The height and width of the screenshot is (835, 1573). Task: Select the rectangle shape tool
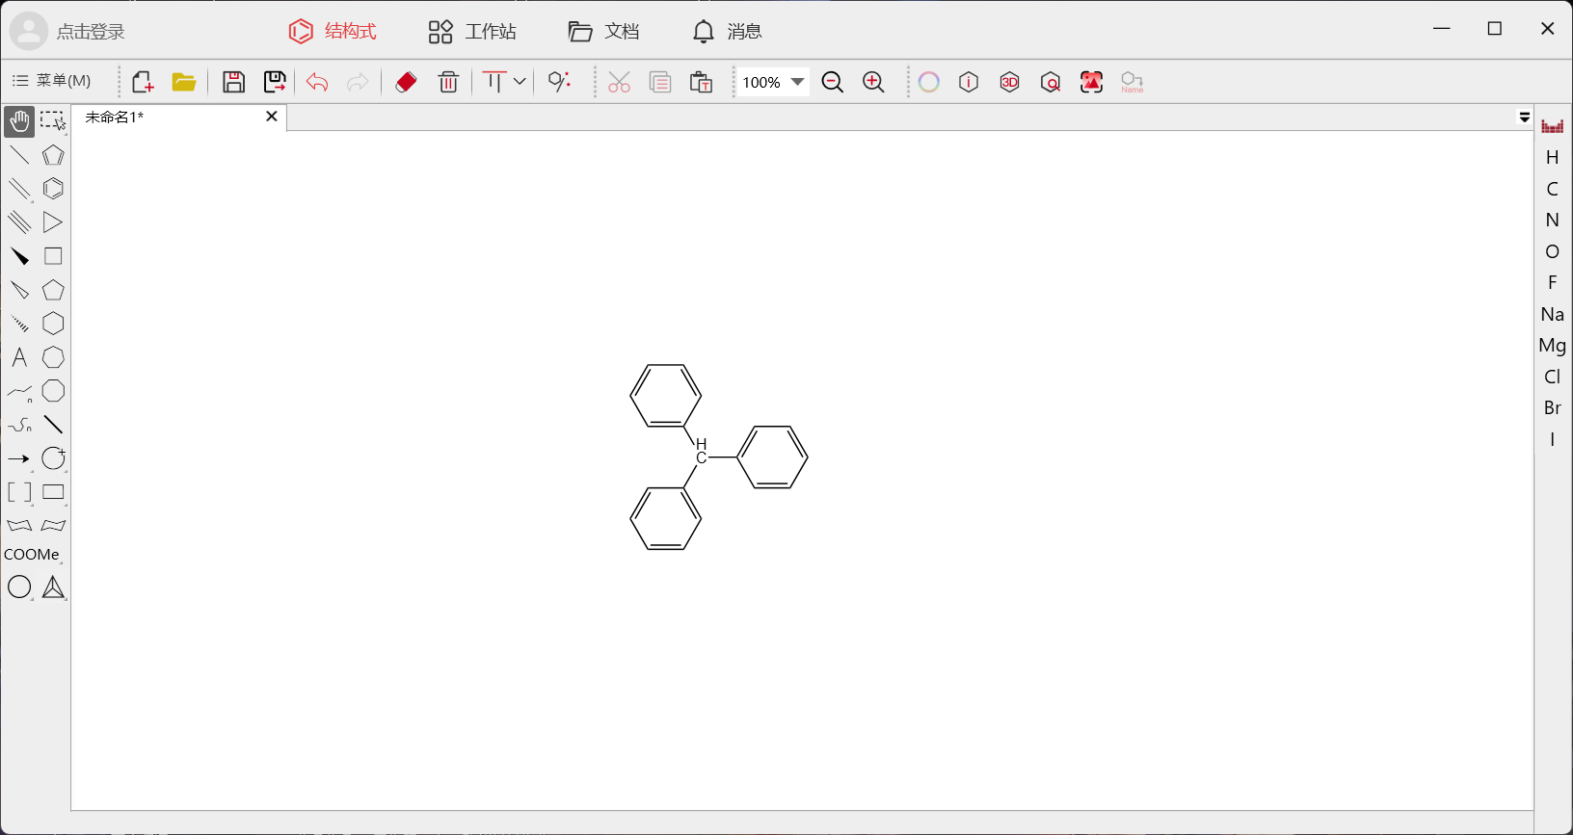pos(53,492)
